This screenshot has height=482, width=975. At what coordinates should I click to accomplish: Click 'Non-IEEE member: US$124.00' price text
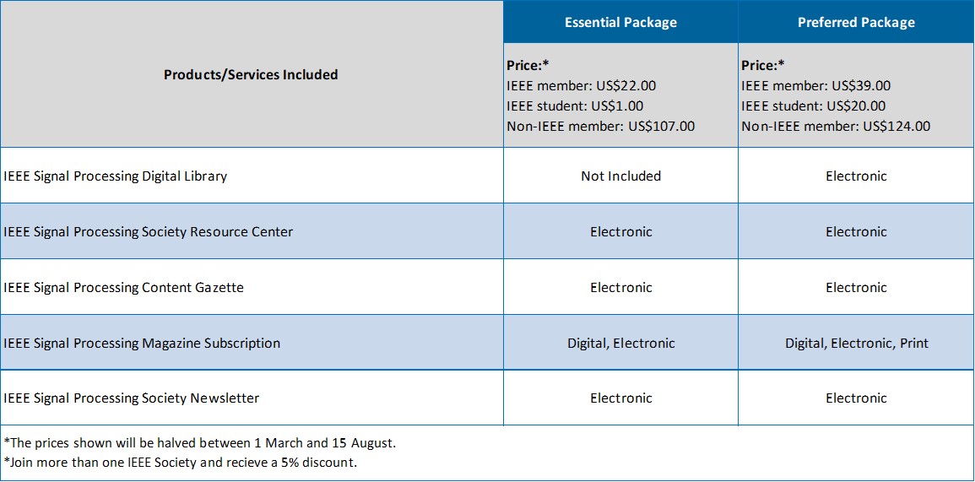pos(836,127)
